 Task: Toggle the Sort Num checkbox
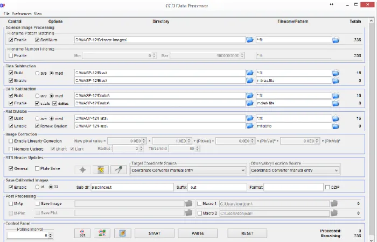tap(37, 40)
